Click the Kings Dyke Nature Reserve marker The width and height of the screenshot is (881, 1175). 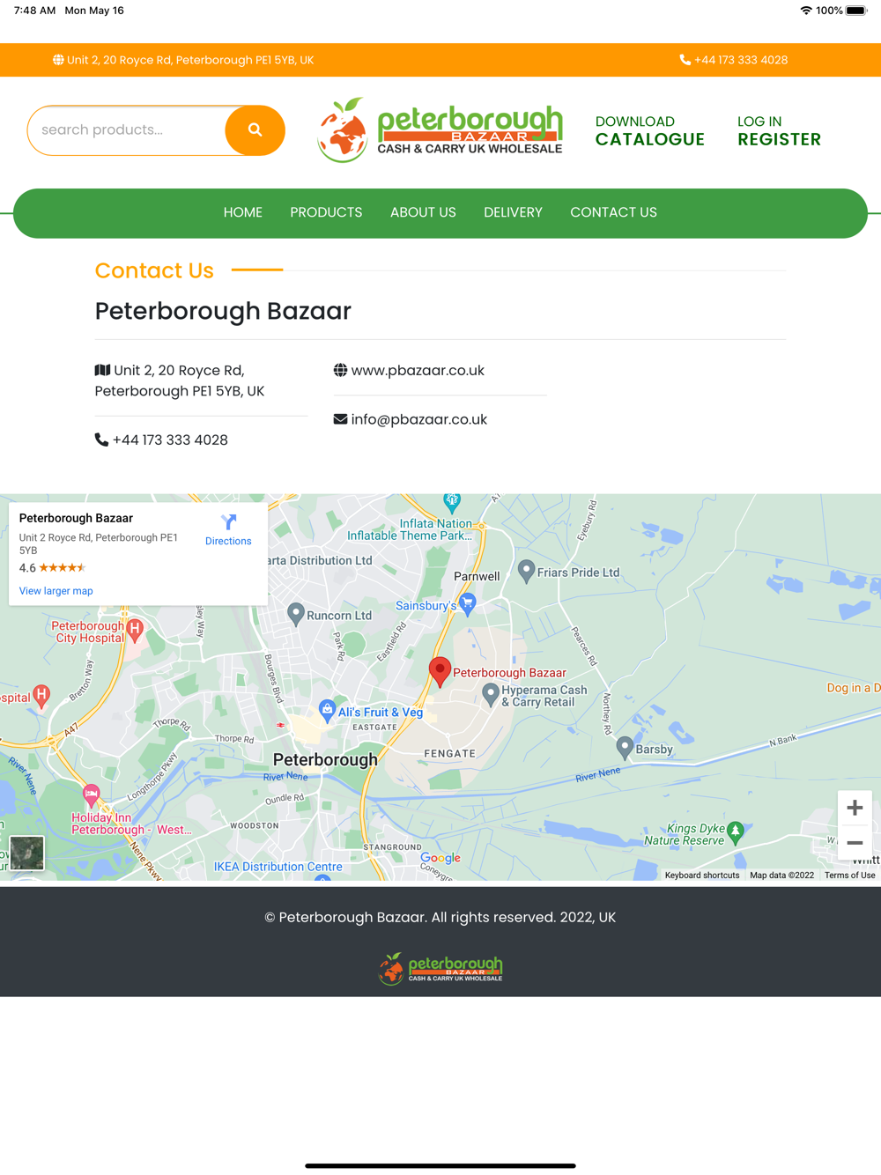tap(736, 831)
